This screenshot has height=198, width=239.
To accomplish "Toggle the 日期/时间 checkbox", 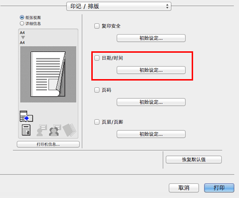I will pyautogui.click(x=97, y=58).
